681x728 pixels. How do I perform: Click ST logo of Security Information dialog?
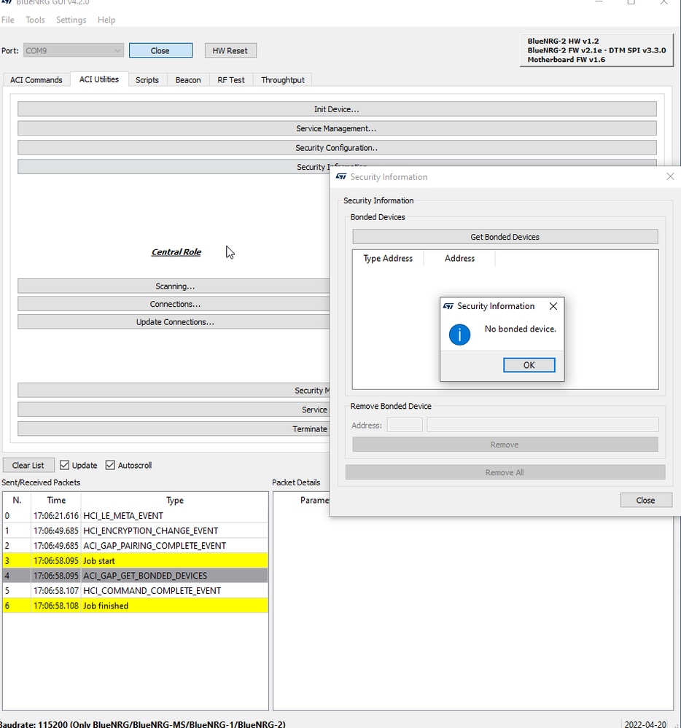click(x=341, y=177)
